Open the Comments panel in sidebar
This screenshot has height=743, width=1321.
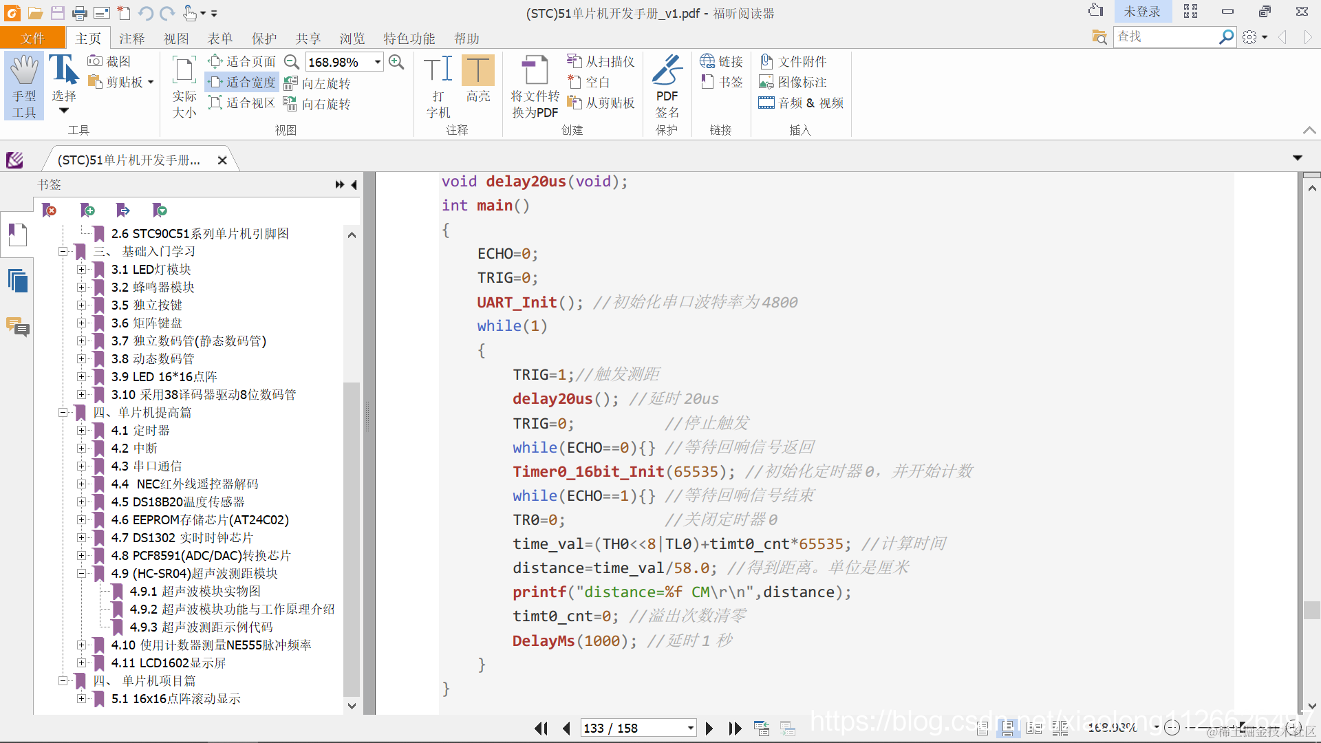pyautogui.click(x=18, y=327)
